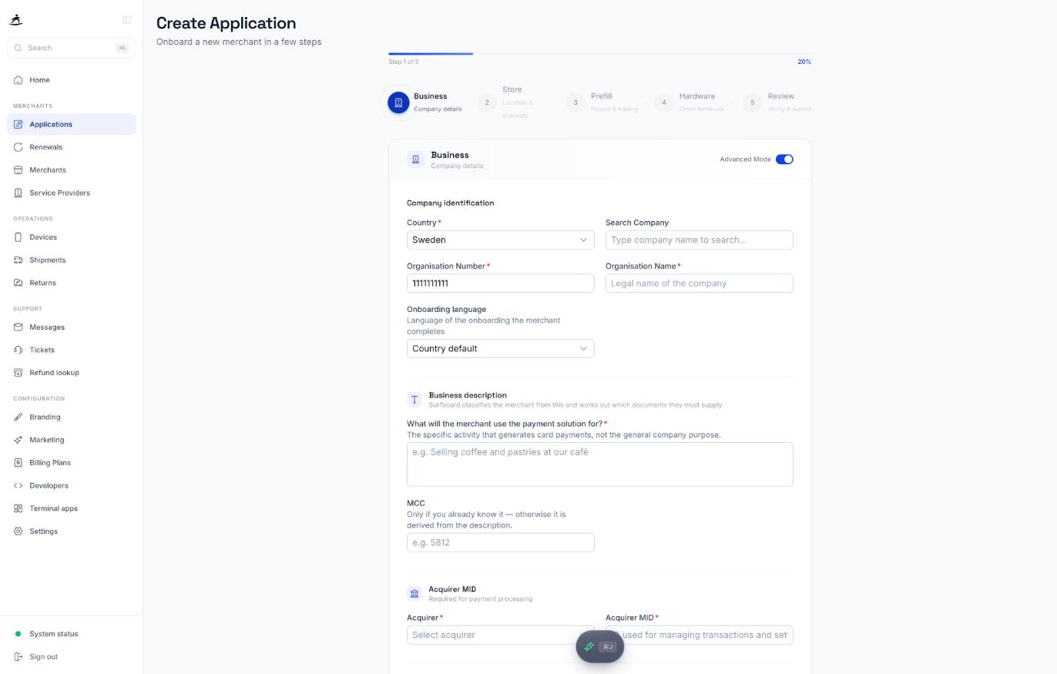The image size is (1057, 674).
Task: Click the Terminal apps grid icon
Action: [x=18, y=508]
